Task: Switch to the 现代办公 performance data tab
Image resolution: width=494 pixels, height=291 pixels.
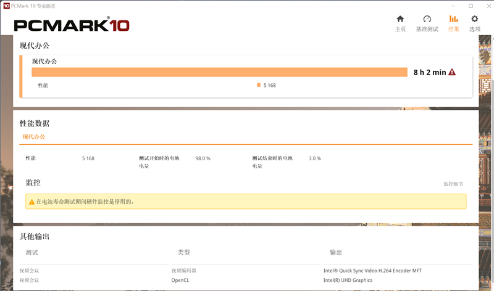Action: pyautogui.click(x=34, y=136)
